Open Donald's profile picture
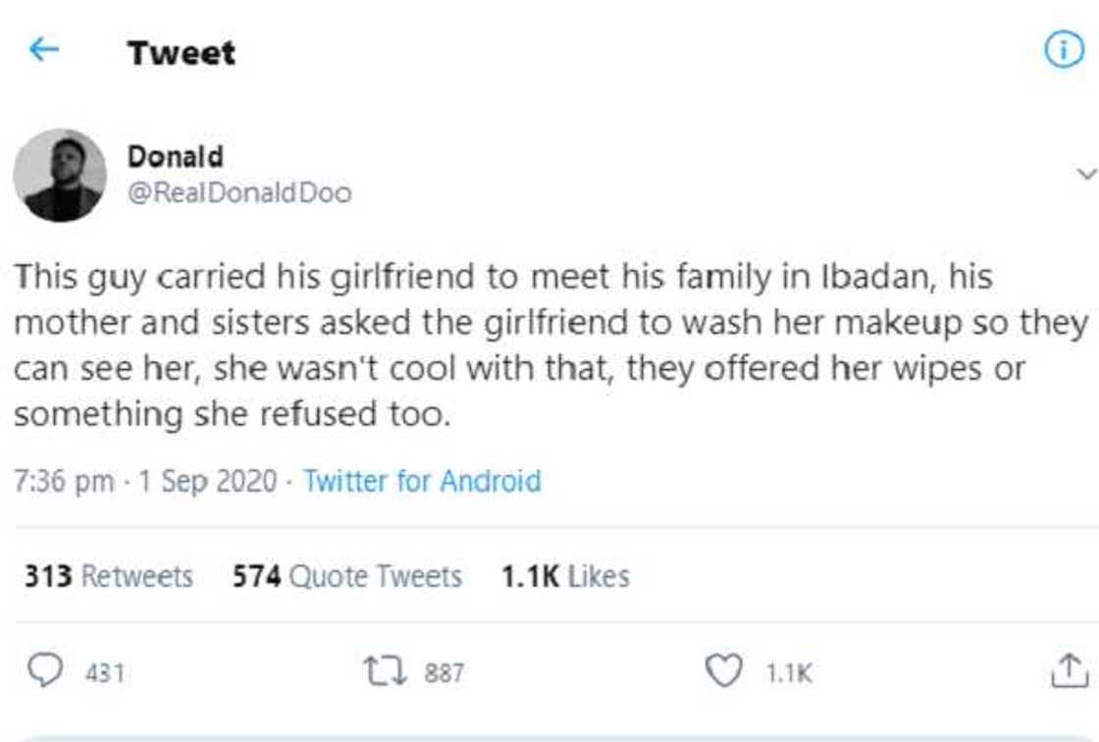This screenshot has height=742, width=1099. click(x=60, y=176)
